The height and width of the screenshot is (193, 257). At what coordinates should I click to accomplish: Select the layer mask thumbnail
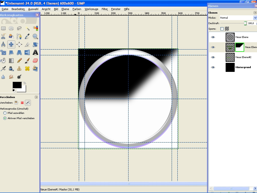[x=240, y=47]
